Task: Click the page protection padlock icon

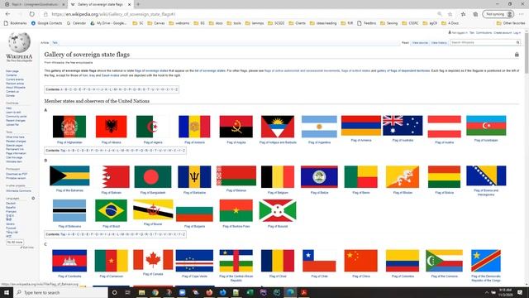Action: point(517,55)
